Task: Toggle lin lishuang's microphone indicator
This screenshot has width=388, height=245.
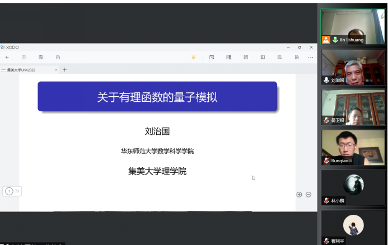Action: point(335,40)
